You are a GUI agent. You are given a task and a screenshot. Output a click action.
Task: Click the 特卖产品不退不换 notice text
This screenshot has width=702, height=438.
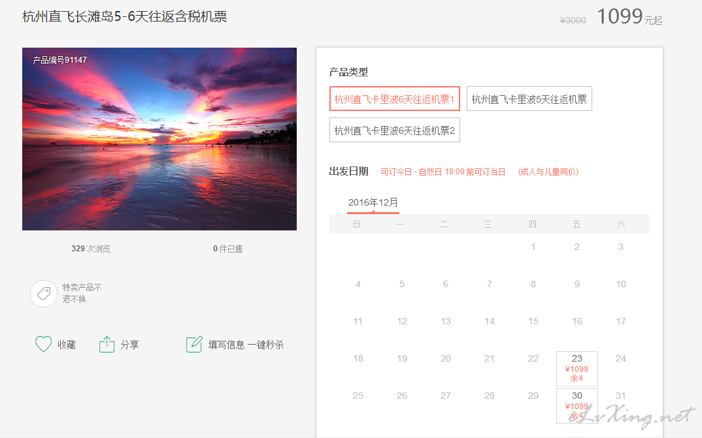click(x=82, y=293)
